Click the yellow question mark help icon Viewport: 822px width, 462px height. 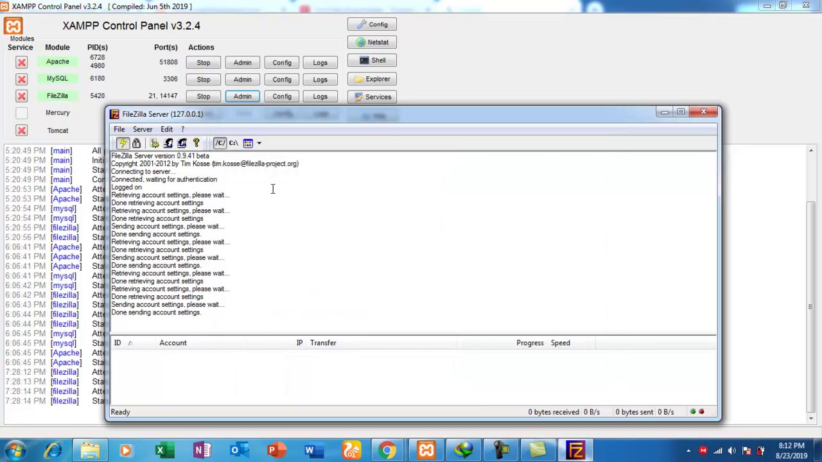click(196, 143)
